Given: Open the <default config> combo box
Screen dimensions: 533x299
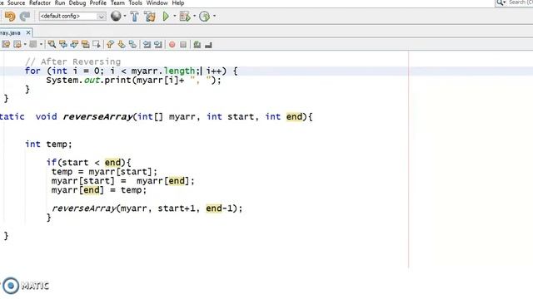Looking at the screenshot, I should point(72,16).
